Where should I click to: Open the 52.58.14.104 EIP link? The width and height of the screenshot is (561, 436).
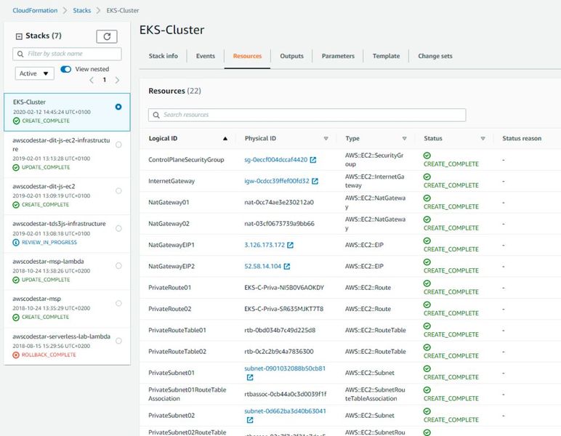click(262, 267)
